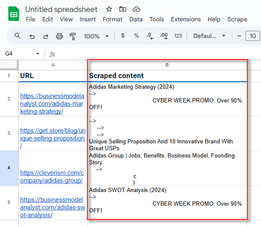Open the Scrape menu
Viewport: 261px width, 227px height.
(237, 19)
